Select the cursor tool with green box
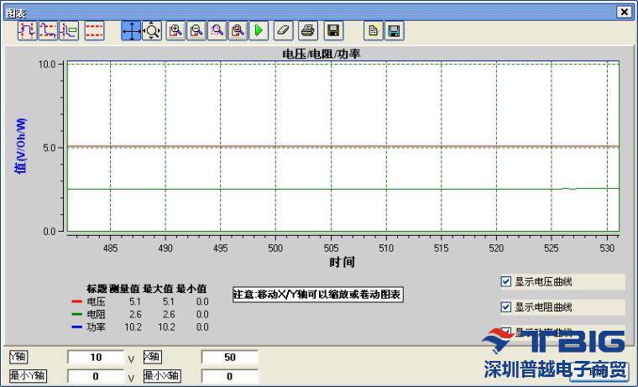 point(69,30)
